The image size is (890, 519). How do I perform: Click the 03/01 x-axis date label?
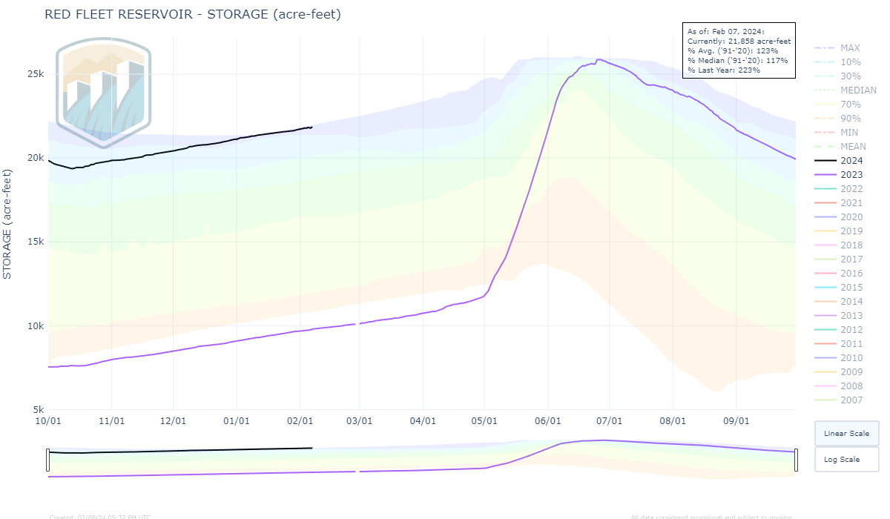pos(359,420)
